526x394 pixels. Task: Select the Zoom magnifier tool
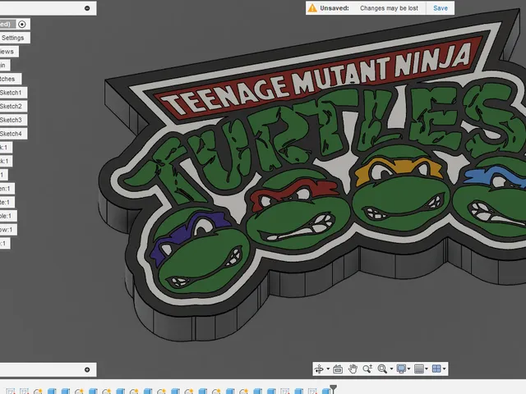367,369
